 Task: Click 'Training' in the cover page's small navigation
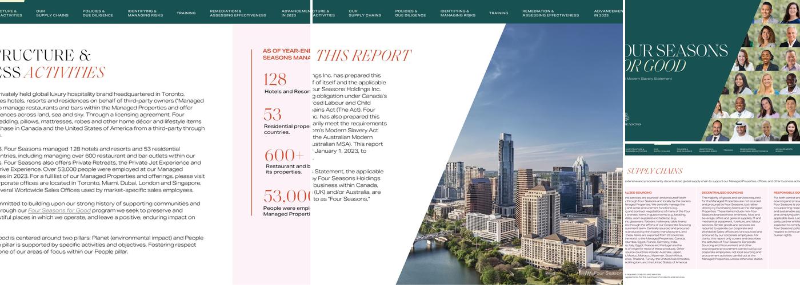pos(727,150)
